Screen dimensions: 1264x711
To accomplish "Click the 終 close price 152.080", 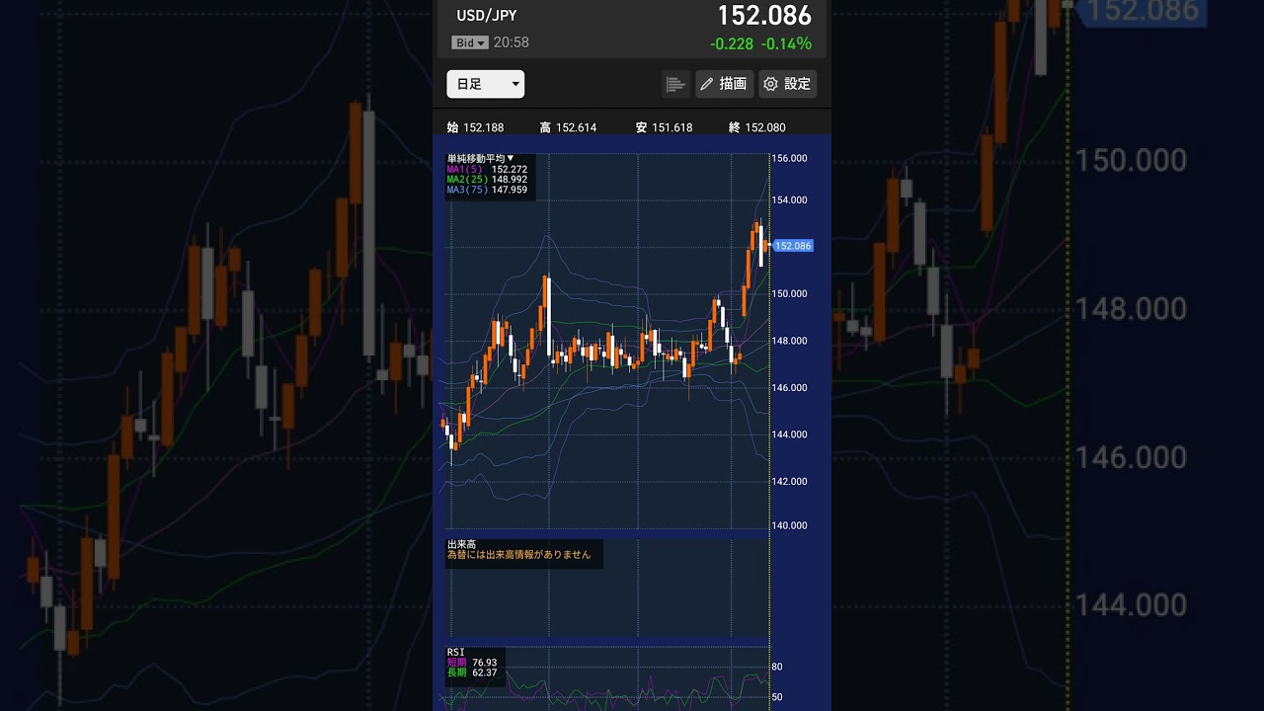I will pyautogui.click(x=756, y=127).
